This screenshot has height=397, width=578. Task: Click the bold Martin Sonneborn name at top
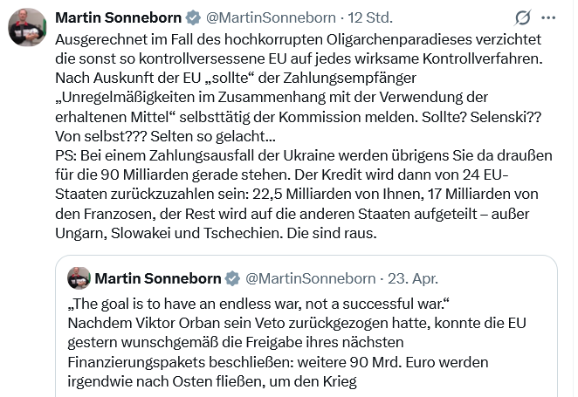(119, 17)
